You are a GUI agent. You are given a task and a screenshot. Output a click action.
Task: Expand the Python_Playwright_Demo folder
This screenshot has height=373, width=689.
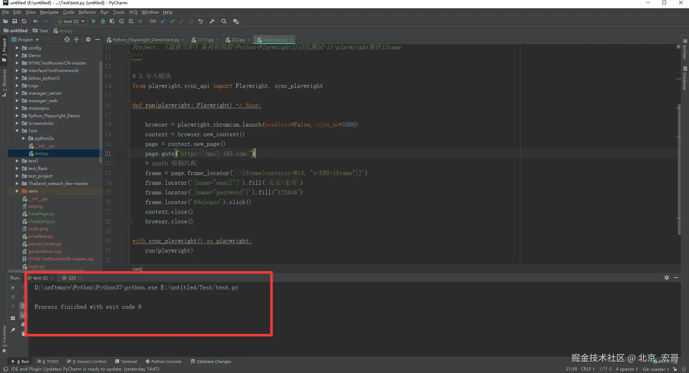pyautogui.click(x=17, y=116)
